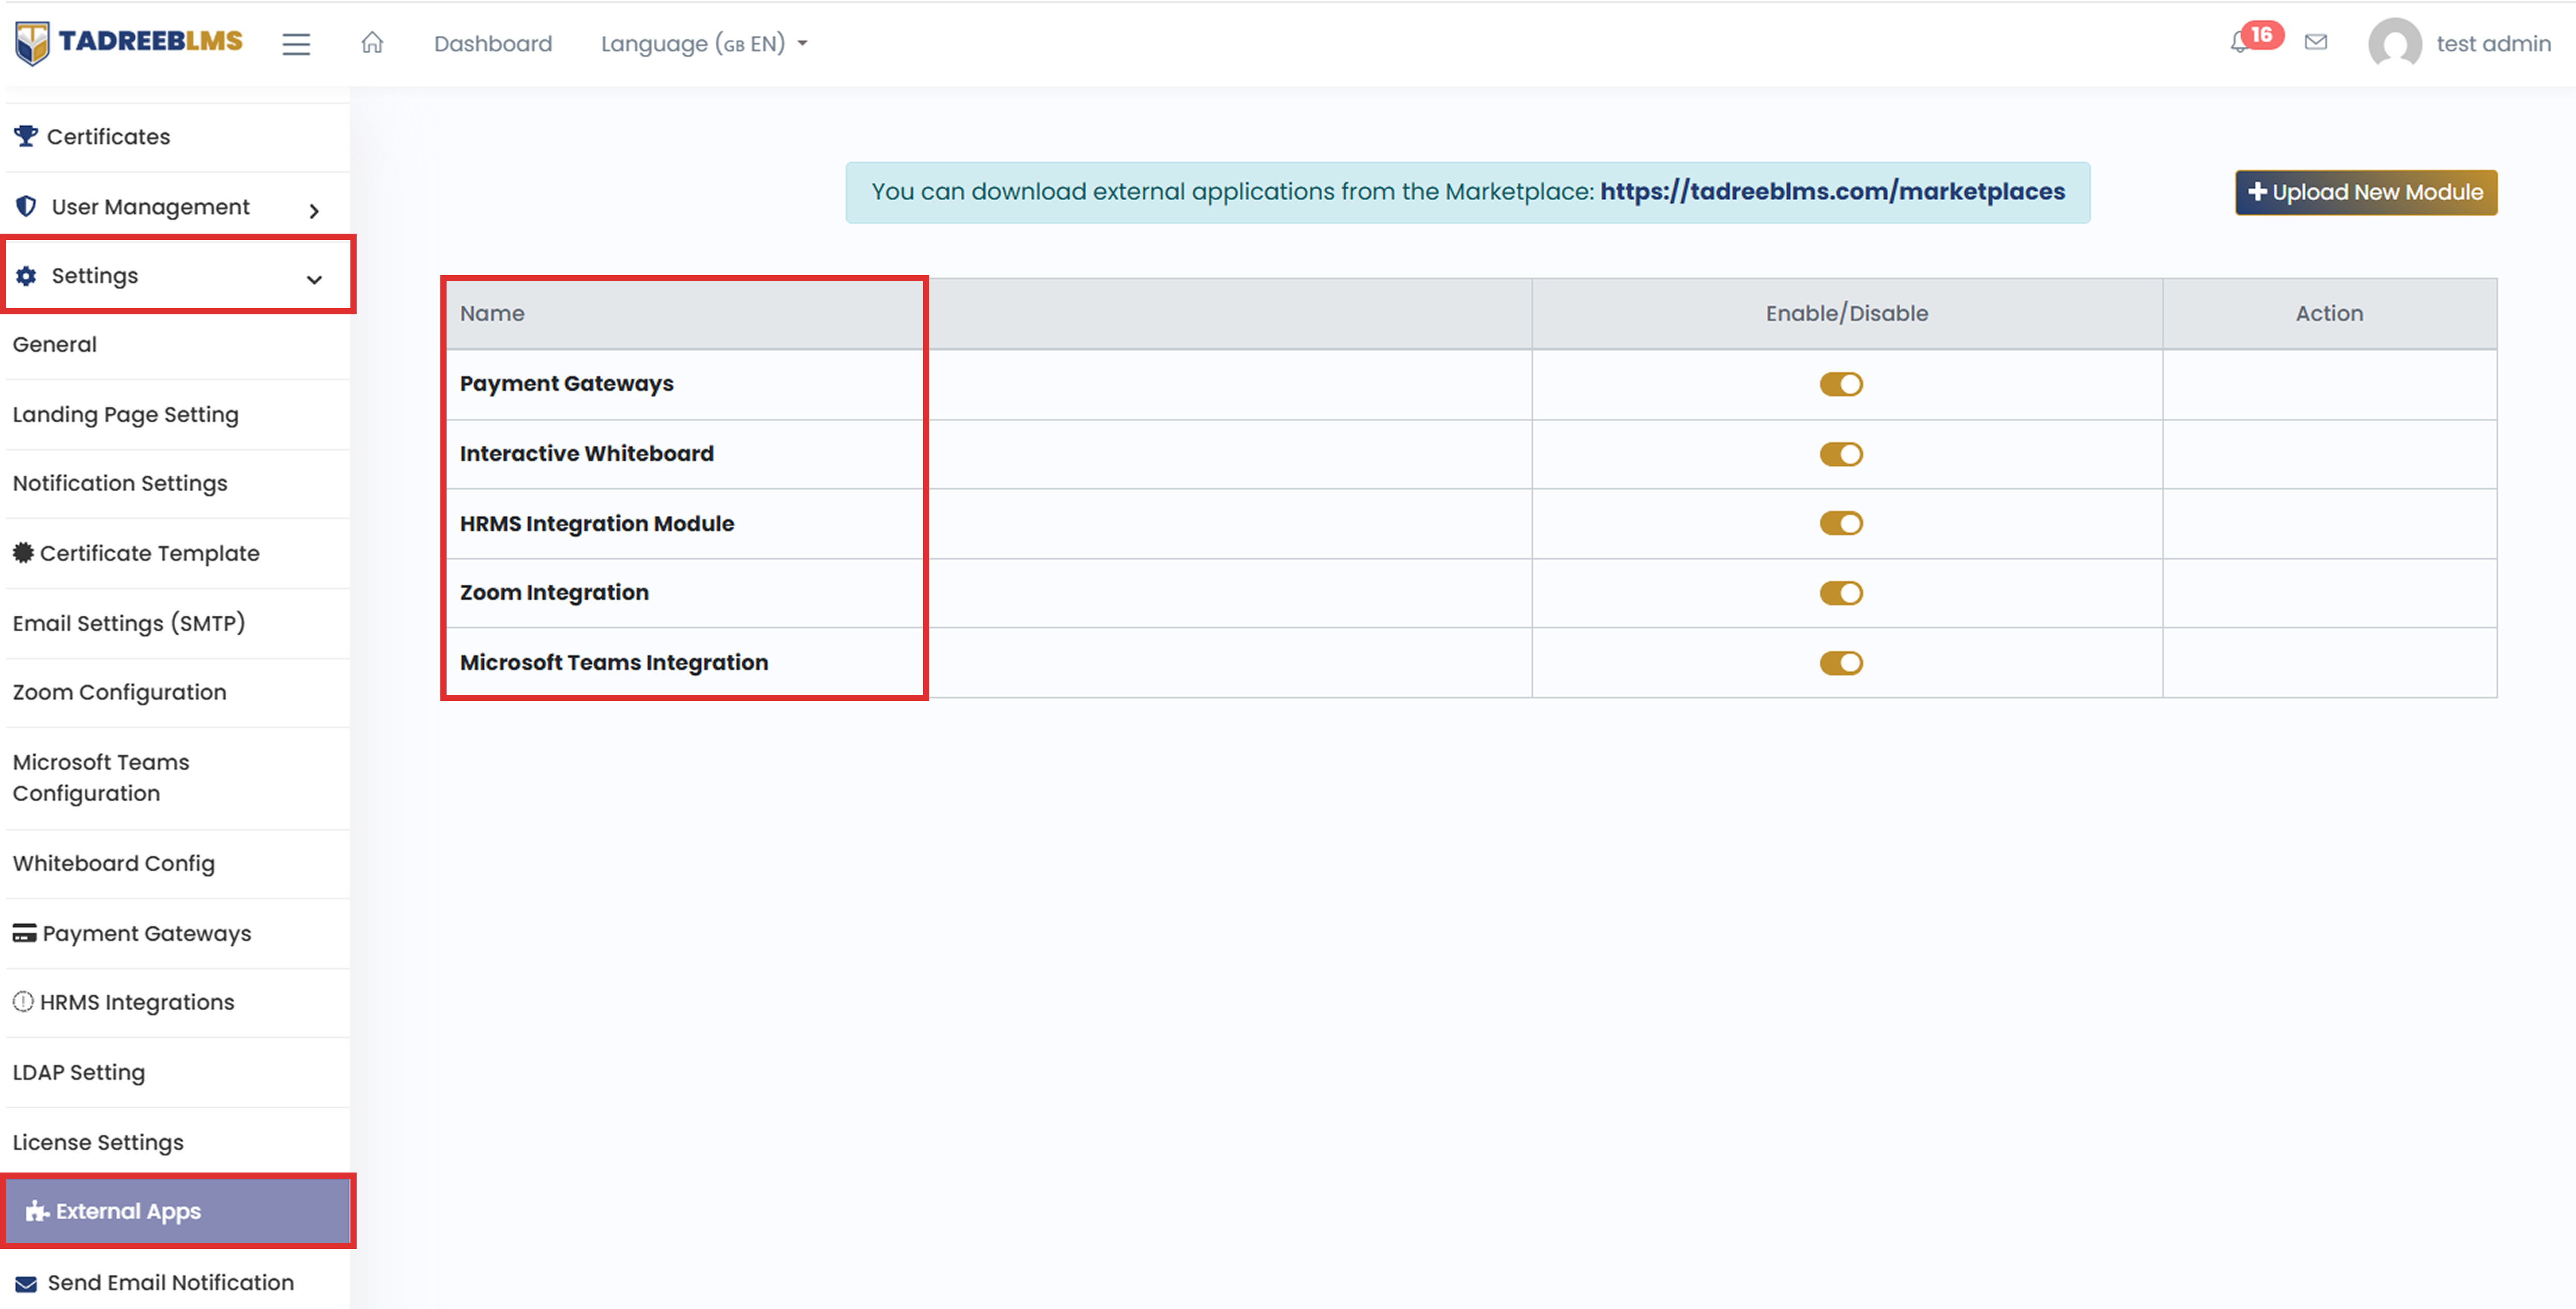Open Whiteboard Config
Image resolution: width=2576 pixels, height=1309 pixels.
[114, 863]
